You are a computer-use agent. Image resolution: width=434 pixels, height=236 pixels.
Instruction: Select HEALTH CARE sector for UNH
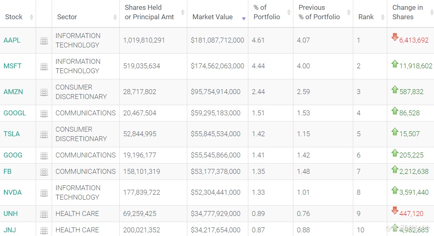pyautogui.click(x=77, y=214)
